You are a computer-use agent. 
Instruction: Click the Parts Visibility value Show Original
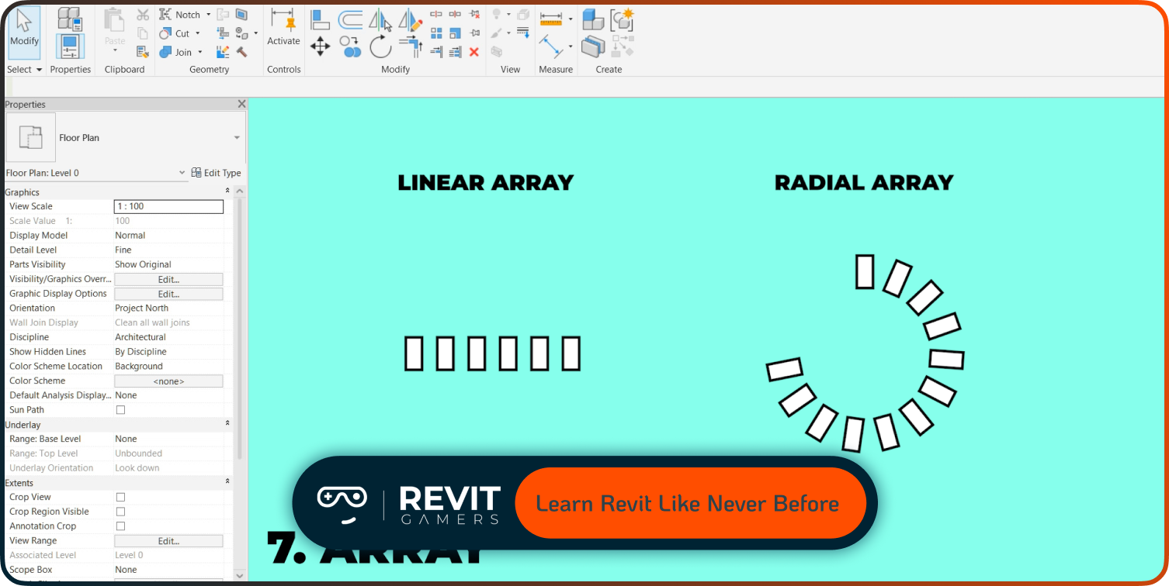tap(143, 264)
